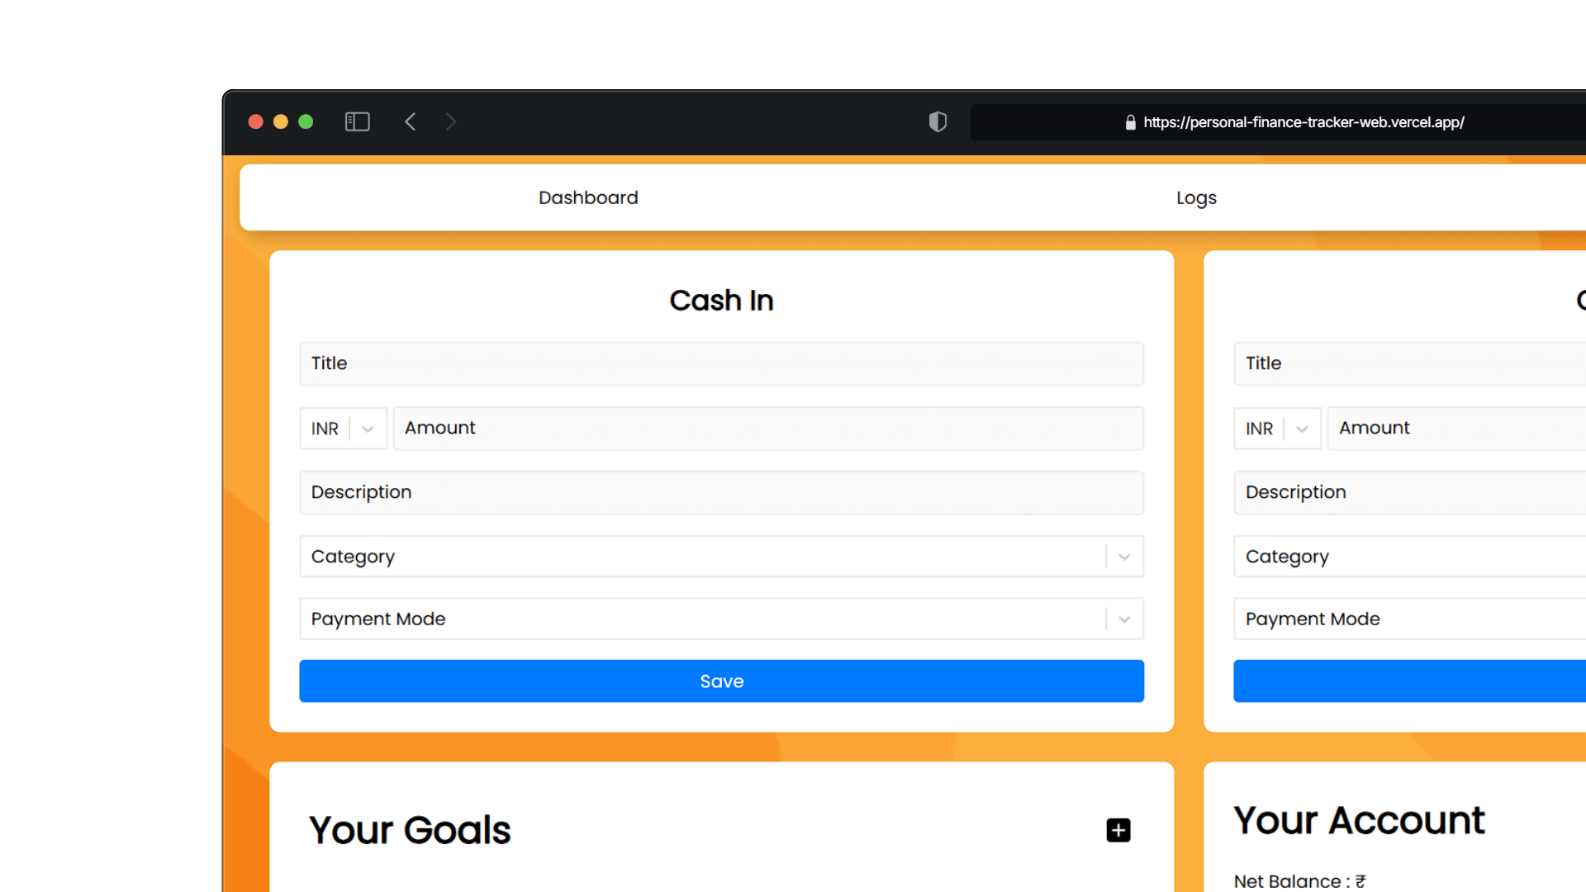Open the second card's INR dropdown
This screenshot has width=1586, height=892.
click(x=1277, y=429)
